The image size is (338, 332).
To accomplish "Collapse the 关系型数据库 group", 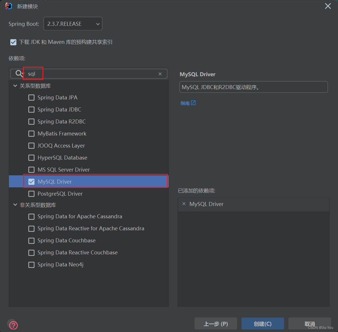I will [x=15, y=86].
